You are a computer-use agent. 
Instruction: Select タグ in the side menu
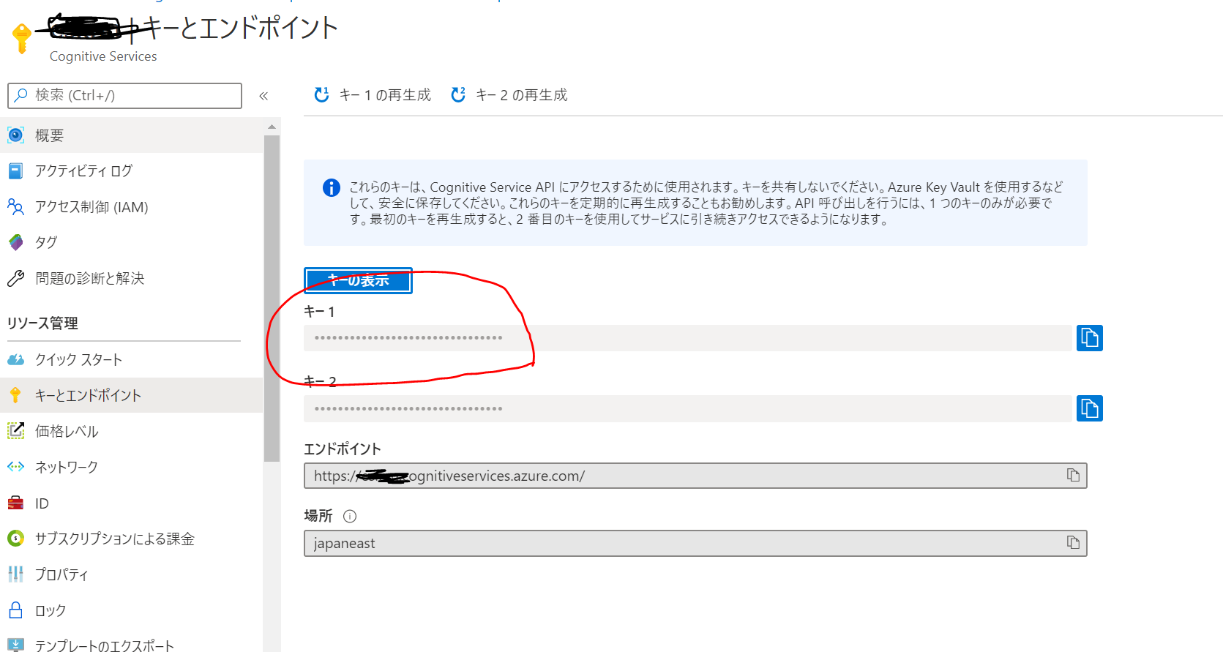(x=46, y=242)
